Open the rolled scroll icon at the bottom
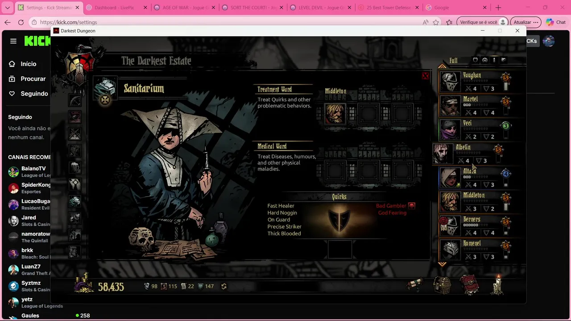This screenshot has width=571, height=321. point(414,284)
